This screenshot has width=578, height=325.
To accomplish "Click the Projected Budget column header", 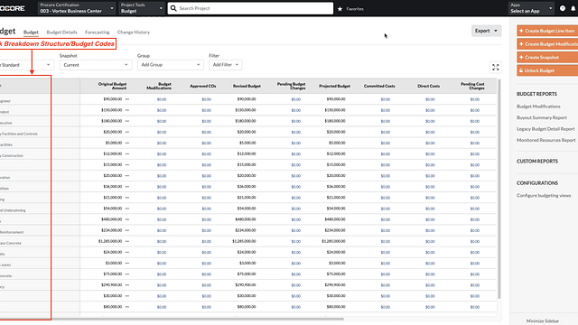I will 334,87.
